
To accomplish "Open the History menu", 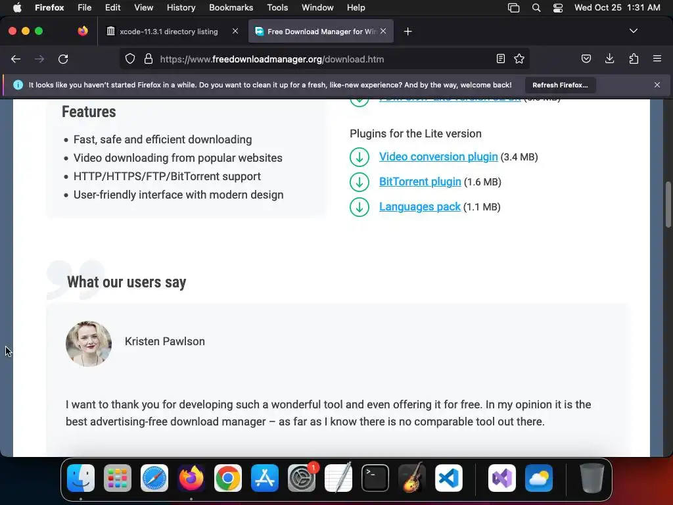I will [181, 8].
